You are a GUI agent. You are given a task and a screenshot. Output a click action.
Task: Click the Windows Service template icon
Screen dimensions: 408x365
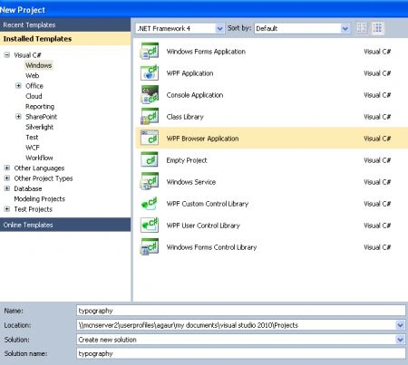150,182
